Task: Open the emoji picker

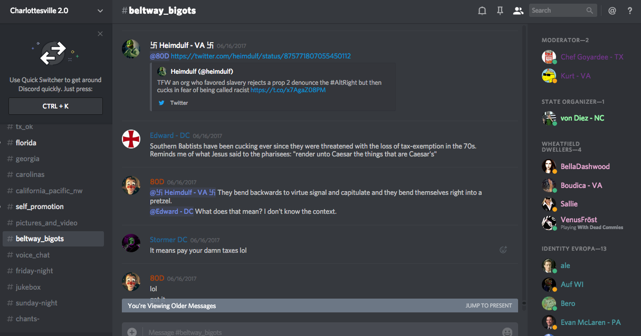Action: pyautogui.click(x=507, y=332)
